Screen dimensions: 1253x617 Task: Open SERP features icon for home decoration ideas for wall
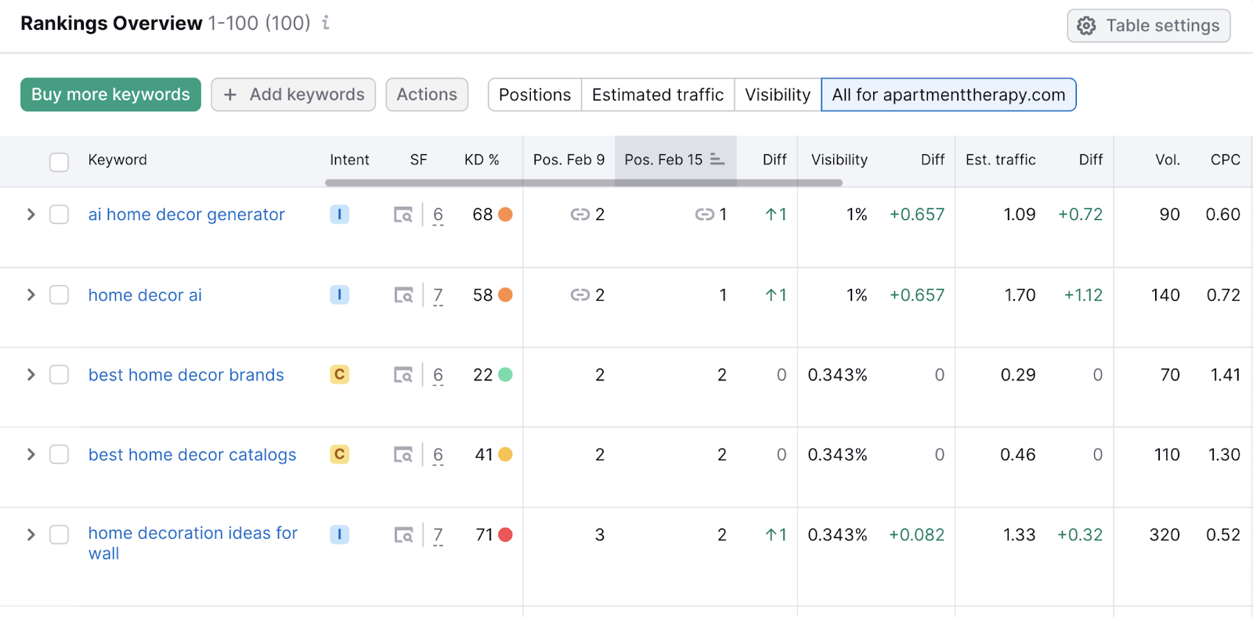403,535
